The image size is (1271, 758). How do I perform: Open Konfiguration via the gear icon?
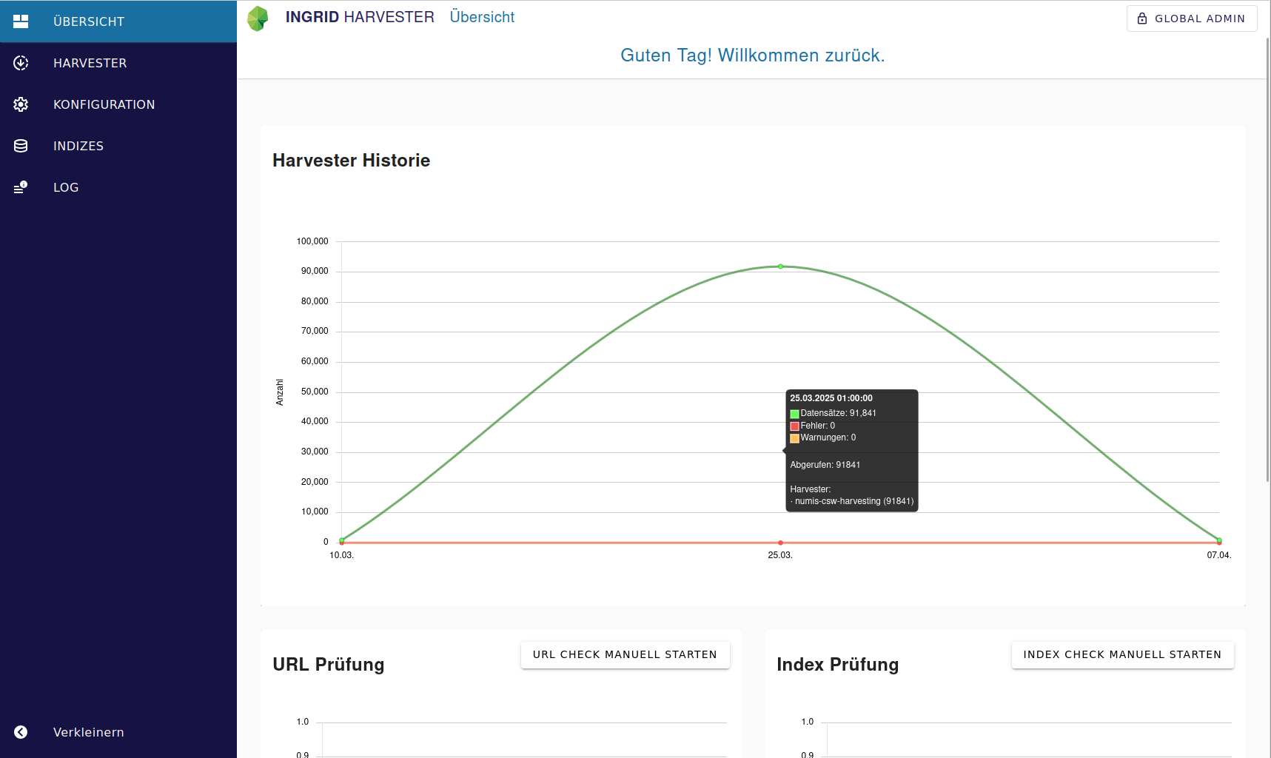pos(21,104)
